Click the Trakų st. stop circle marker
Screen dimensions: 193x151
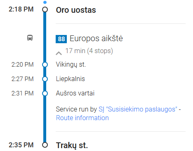pyautogui.click(x=45, y=145)
